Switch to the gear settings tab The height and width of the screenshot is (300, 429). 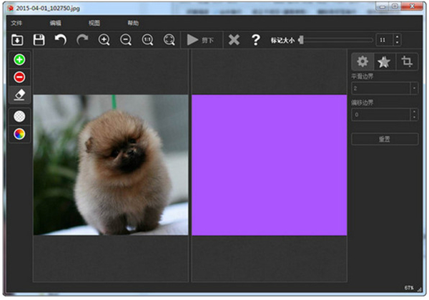click(363, 62)
